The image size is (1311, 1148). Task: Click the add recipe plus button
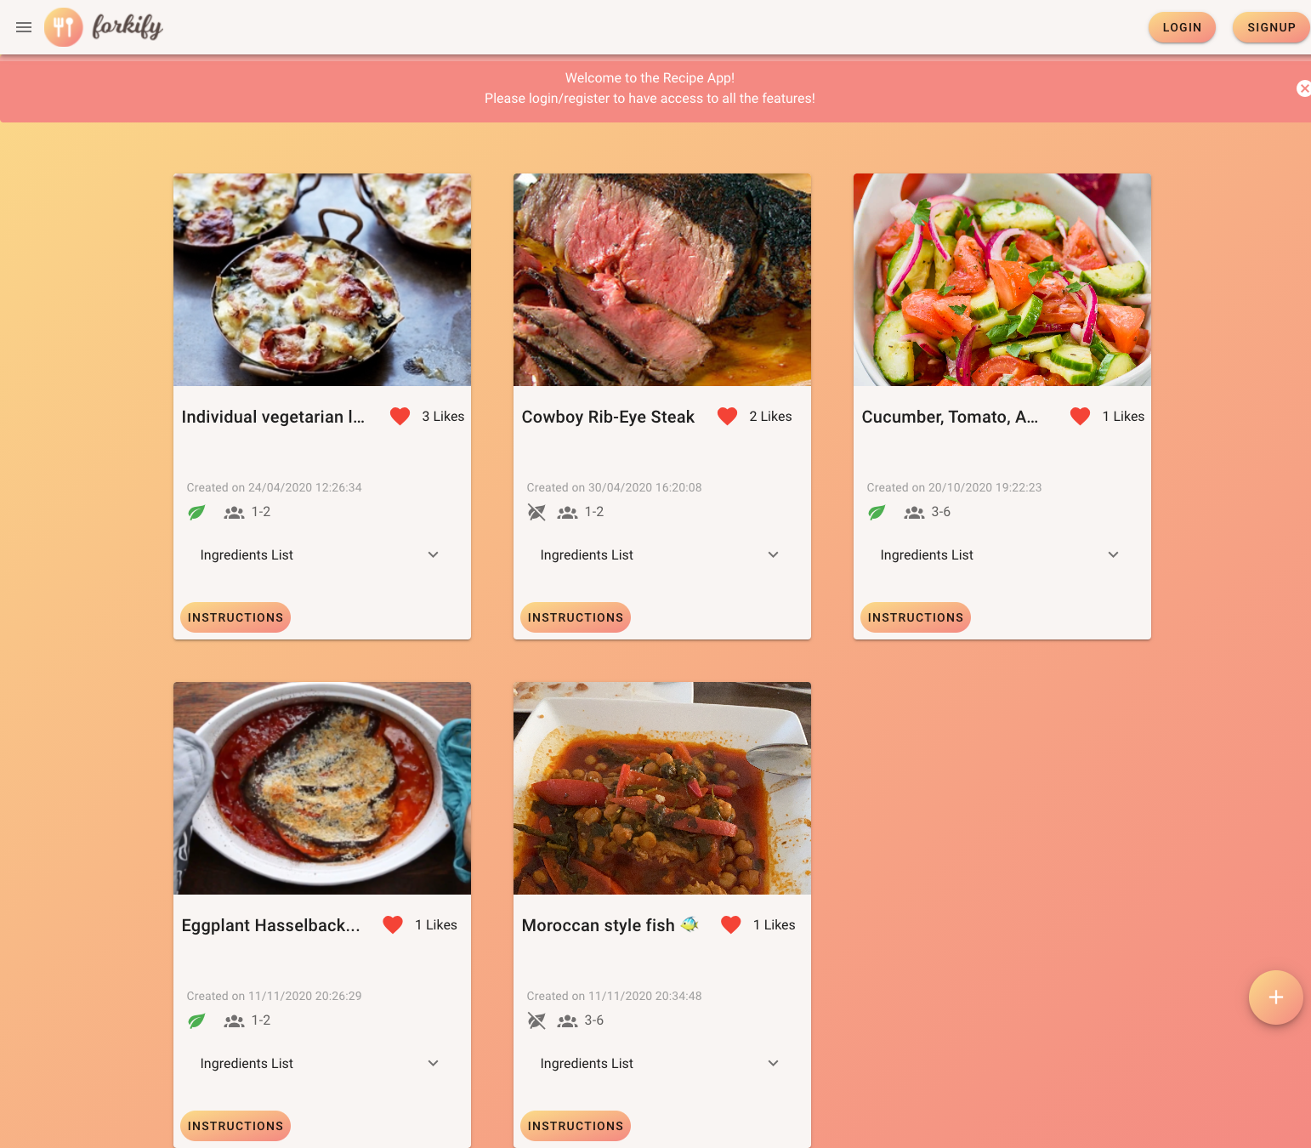coord(1275,997)
